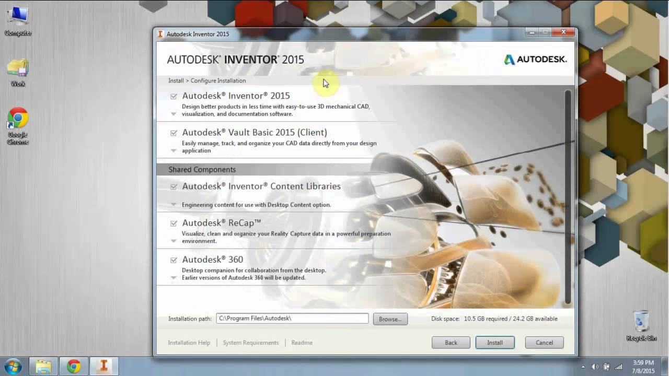Viewport: 669px width, 376px height.
Task: Click the Install button
Action: (x=495, y=343)
